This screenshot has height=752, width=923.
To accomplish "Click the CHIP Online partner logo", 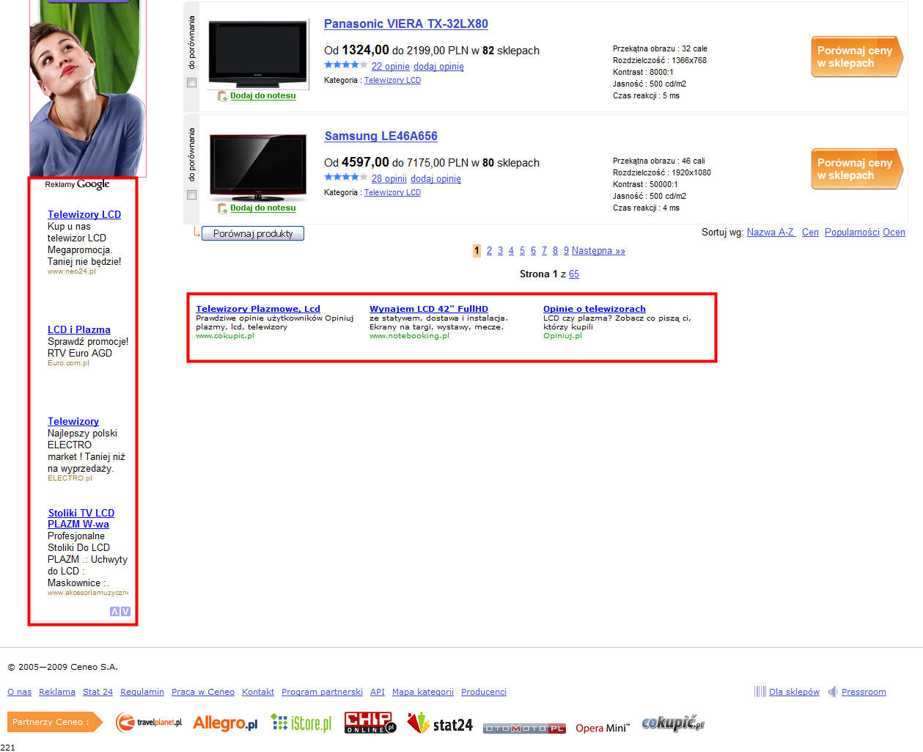I will [x=370, y=723].
